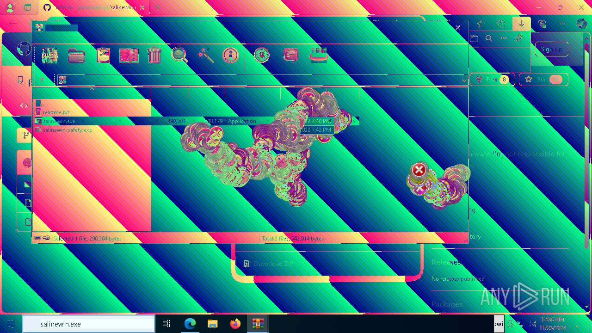Click the Edge downloads toolbar icon
This screenshot has width=592, height=333.
[521, 24]
